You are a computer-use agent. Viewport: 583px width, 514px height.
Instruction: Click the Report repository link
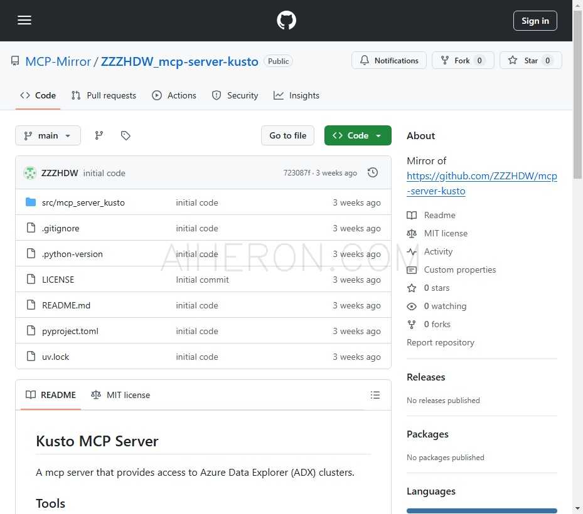(x=441, y=342)
